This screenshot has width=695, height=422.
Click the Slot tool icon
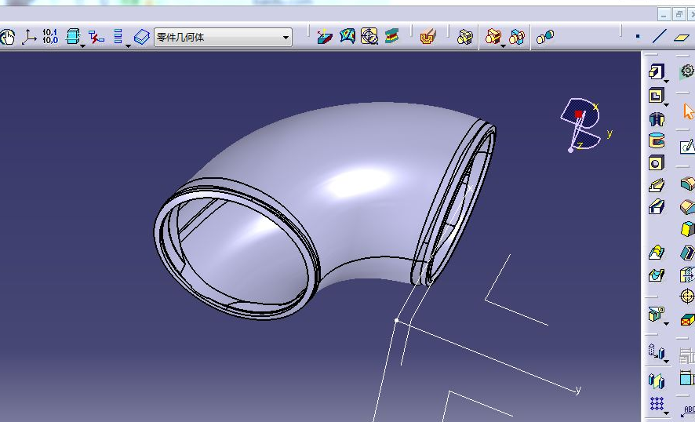657,208
